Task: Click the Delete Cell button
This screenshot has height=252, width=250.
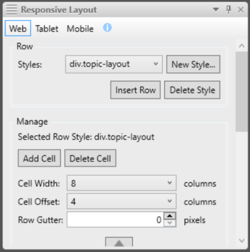Action: [x=90, y=158]
